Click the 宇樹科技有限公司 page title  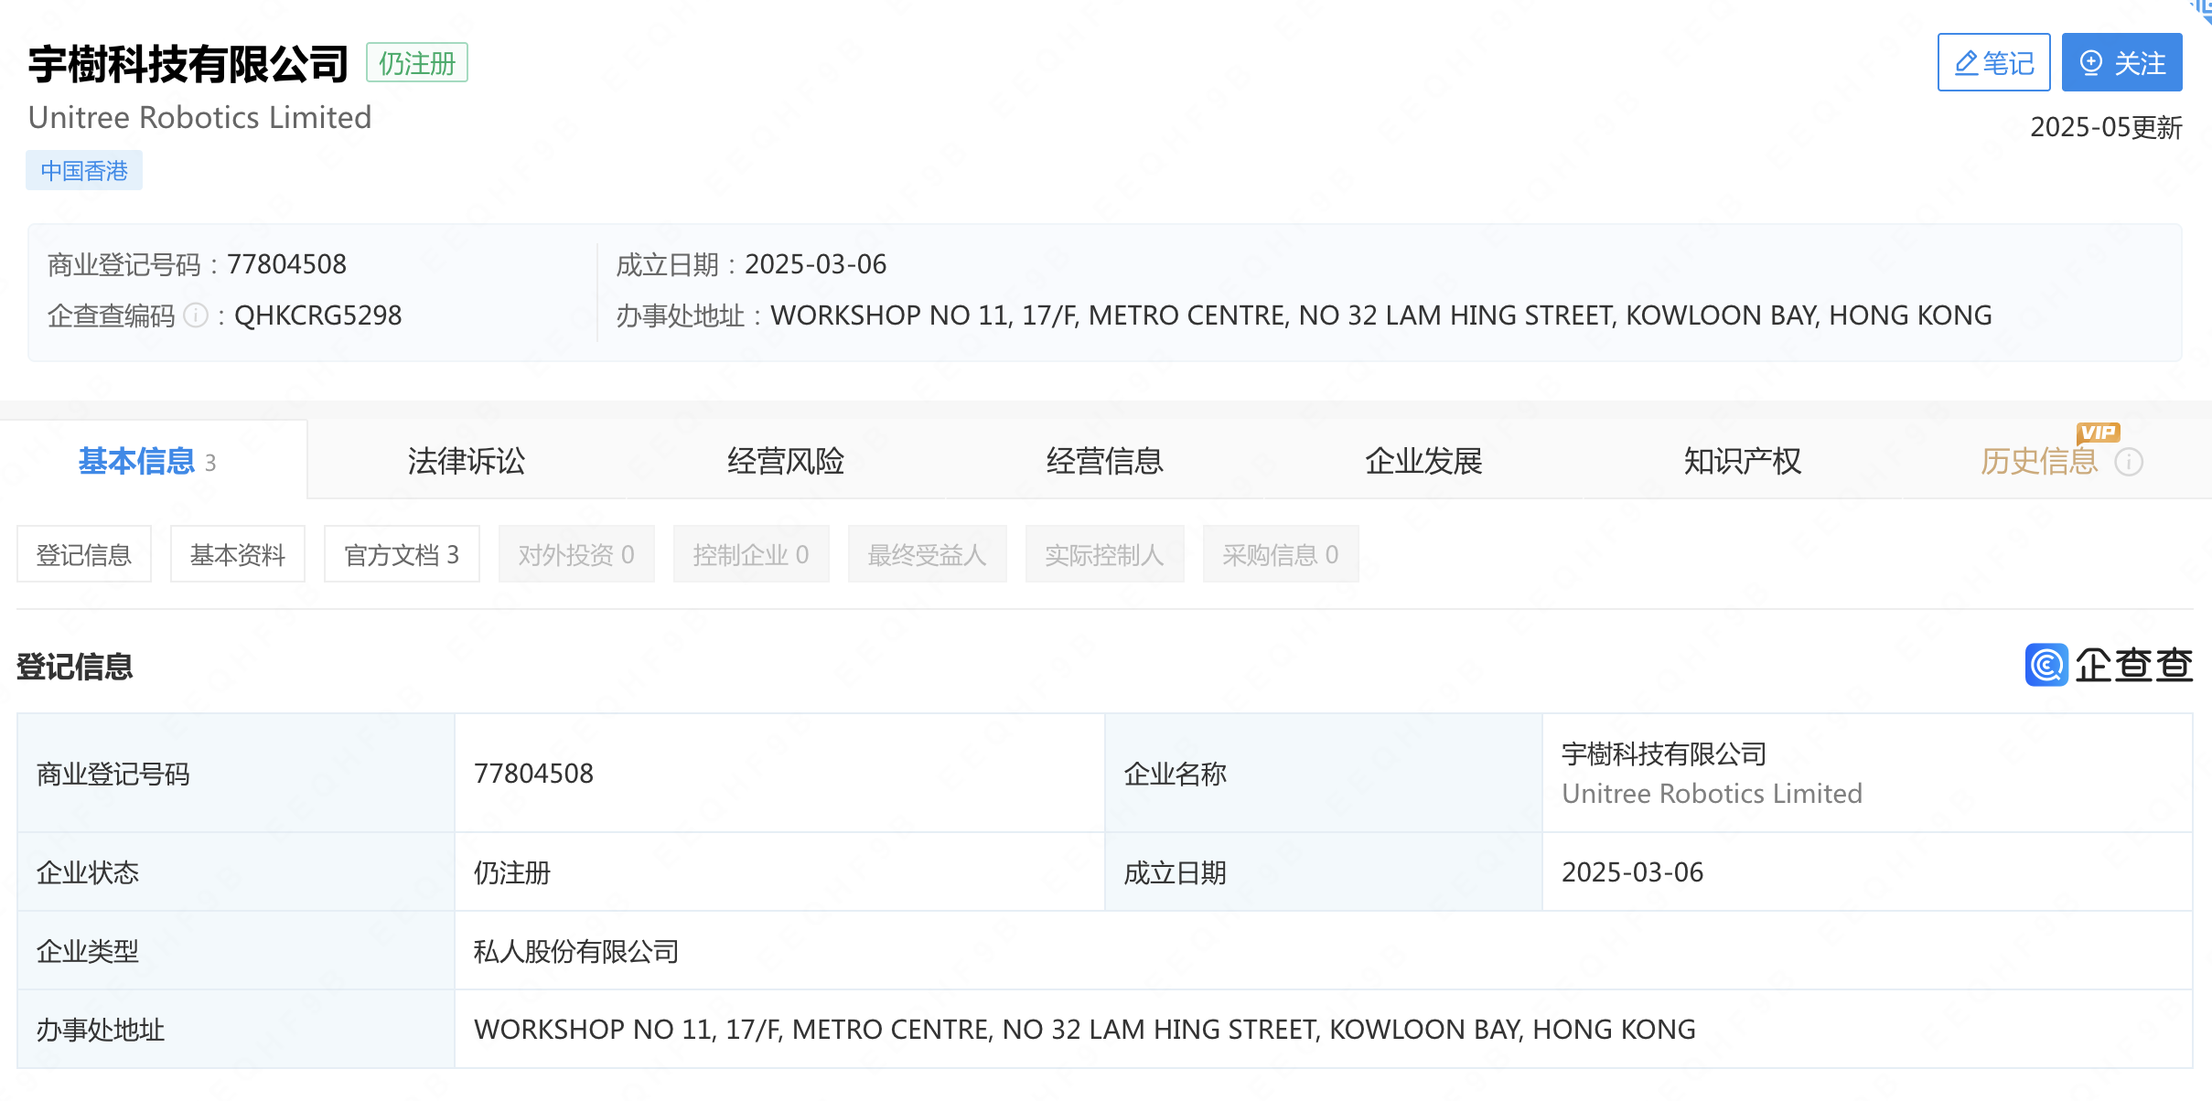click(x=188, y=64)
